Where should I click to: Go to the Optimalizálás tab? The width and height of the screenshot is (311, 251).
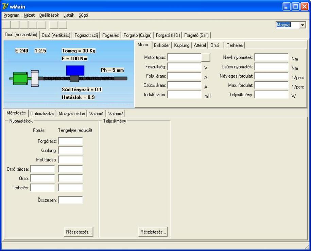[42, 114]
